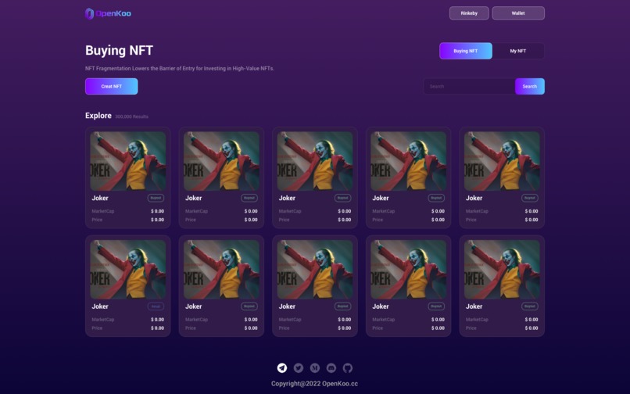Open the fourth Joker image in the bottom row
Screen dimensions: 630x394
pyautogui.click(x=408, y=270)
